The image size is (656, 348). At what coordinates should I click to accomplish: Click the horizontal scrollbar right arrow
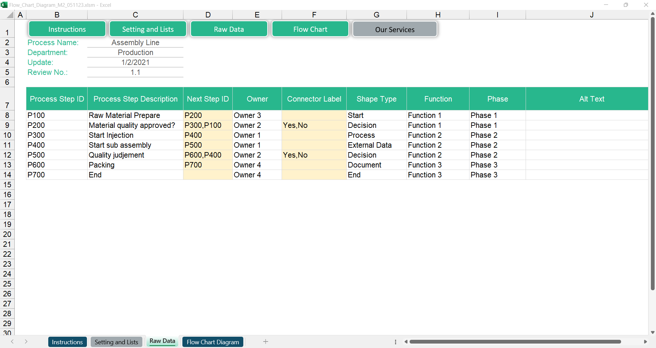[x=645, y=342]
